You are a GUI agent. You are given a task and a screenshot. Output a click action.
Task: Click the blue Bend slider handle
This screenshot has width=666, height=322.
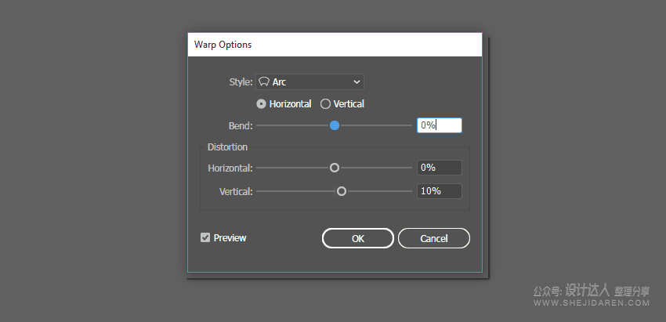pos(335,125)
